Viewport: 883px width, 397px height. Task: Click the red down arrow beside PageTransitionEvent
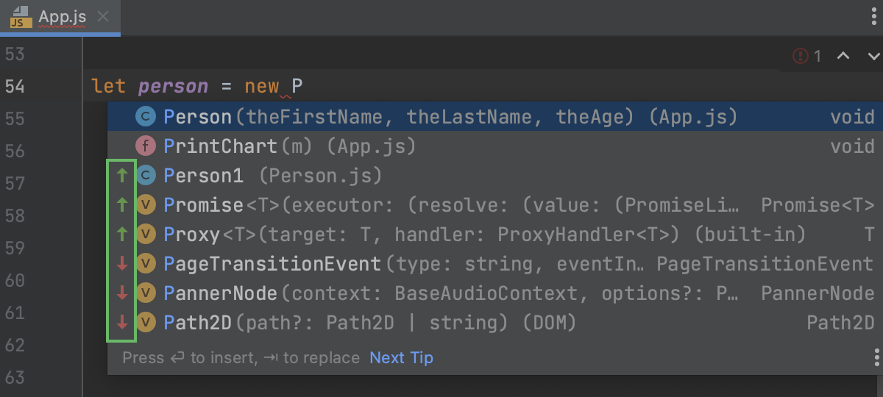(x=122, y=263)
